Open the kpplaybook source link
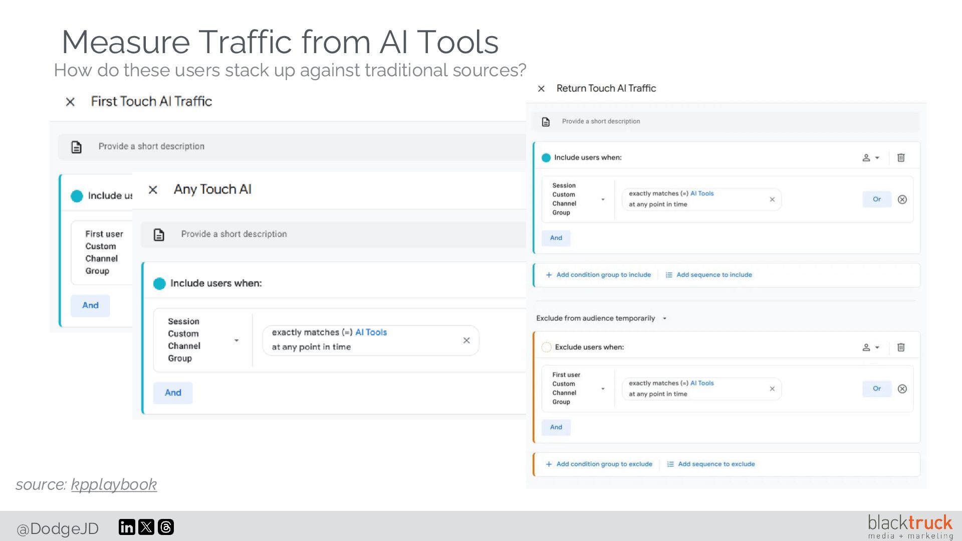This screenshot has width=962, height=541. click(114, 484)
